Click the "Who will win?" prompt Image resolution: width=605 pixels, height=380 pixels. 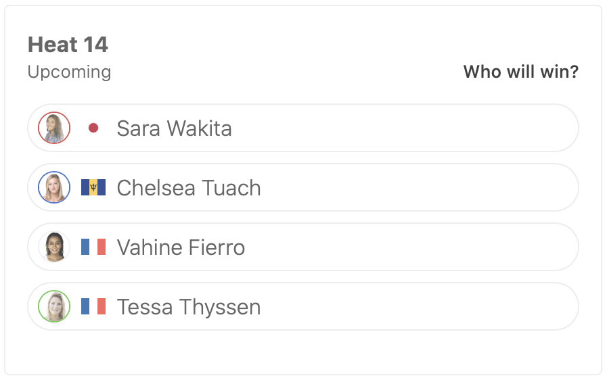[x=520, y=72]
